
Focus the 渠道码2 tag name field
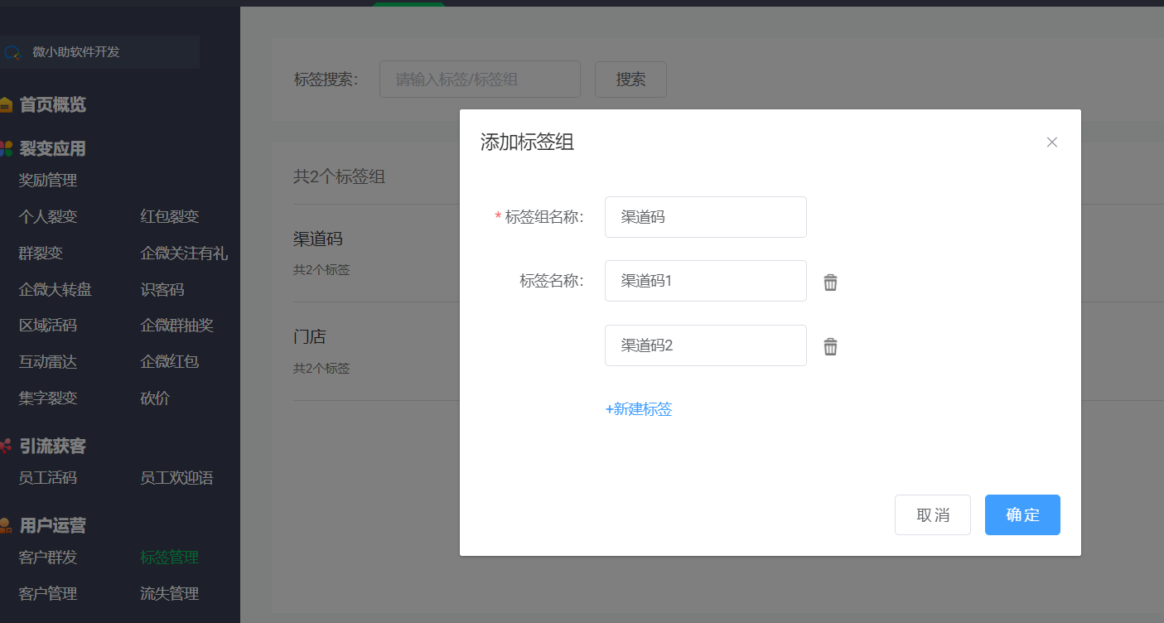tap(706, 345)
